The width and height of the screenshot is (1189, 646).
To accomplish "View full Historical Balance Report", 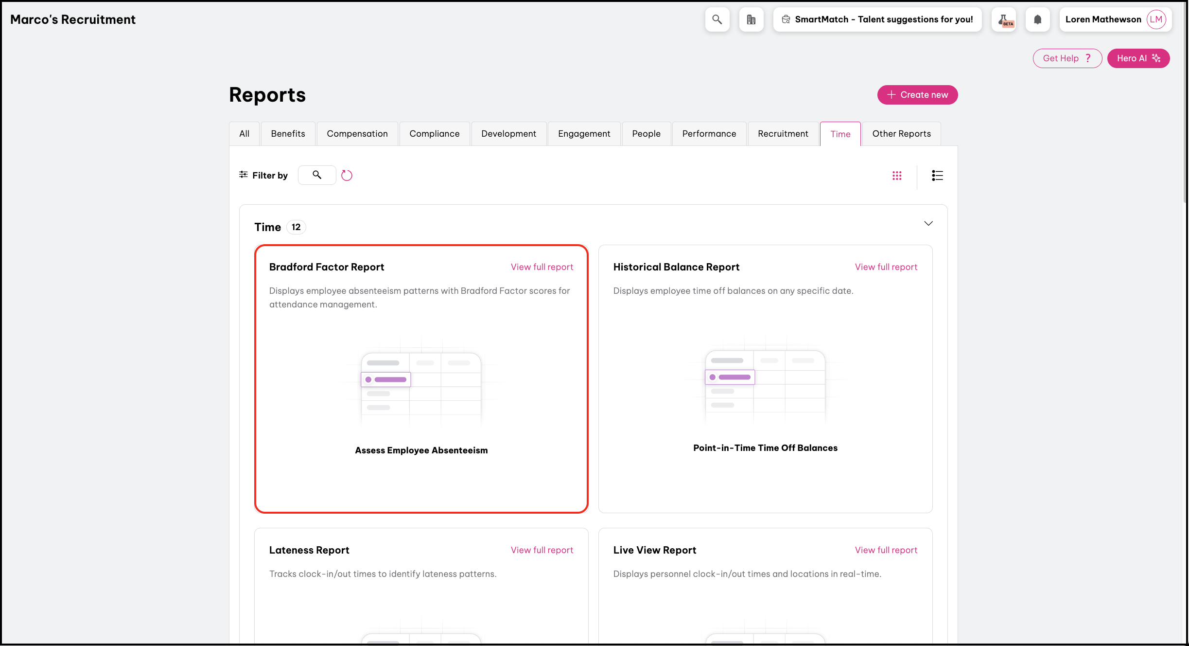I will click(886, 267).
